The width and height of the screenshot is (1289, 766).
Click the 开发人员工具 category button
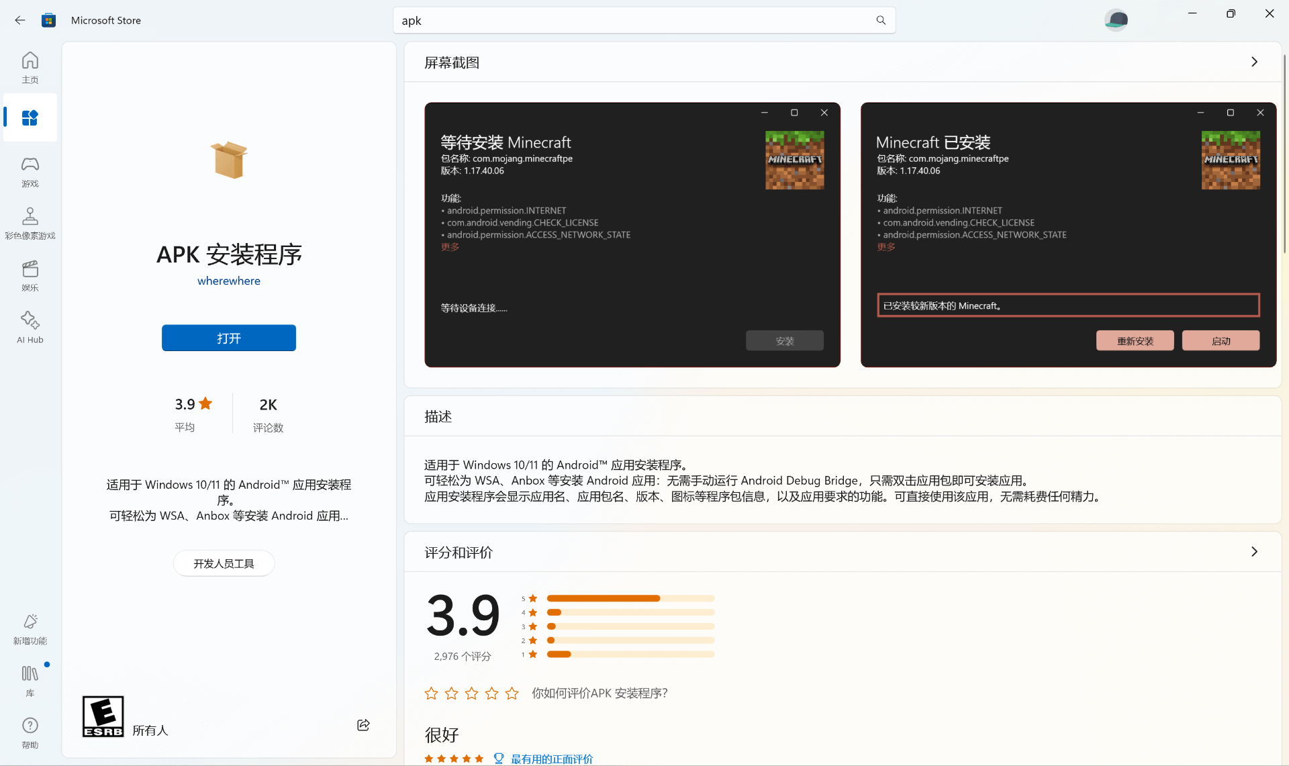224,563
